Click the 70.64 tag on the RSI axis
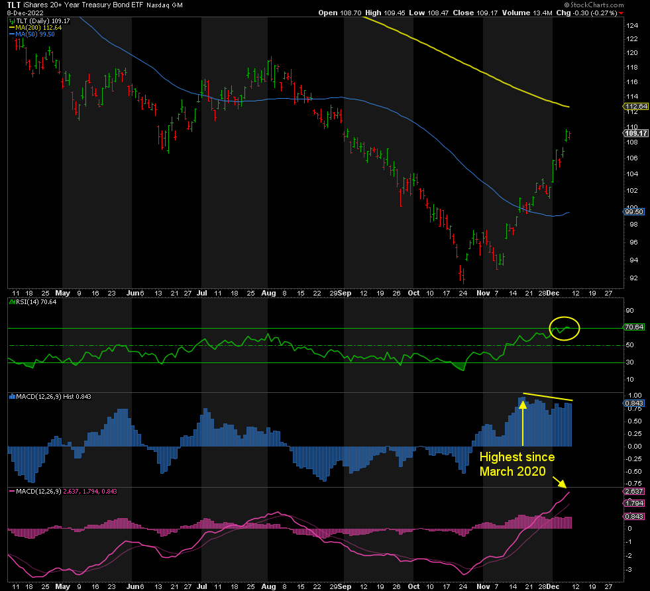 coord(634,327)
